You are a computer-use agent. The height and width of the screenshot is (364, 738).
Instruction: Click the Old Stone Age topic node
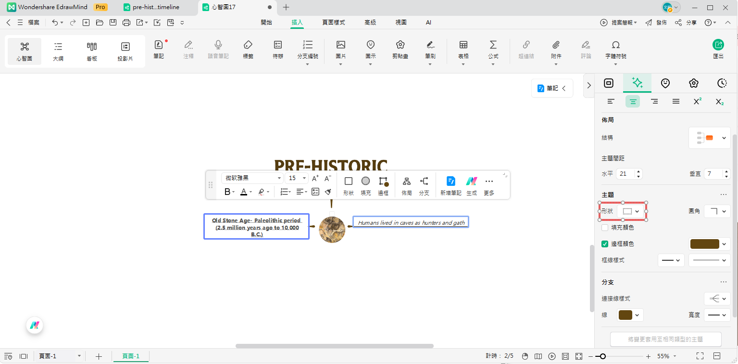(256, 227)
